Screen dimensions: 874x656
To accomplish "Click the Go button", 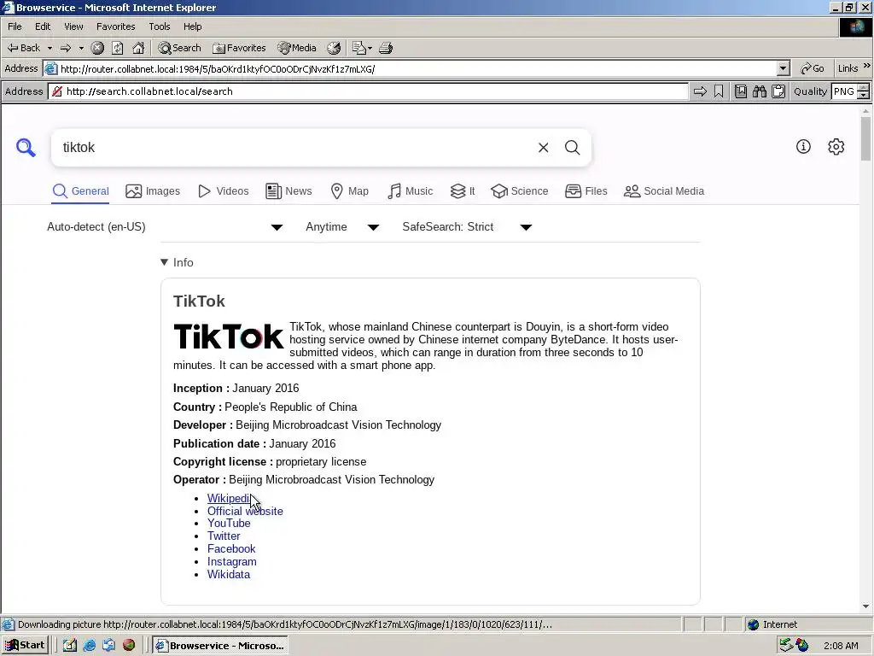I will (813, 68).
